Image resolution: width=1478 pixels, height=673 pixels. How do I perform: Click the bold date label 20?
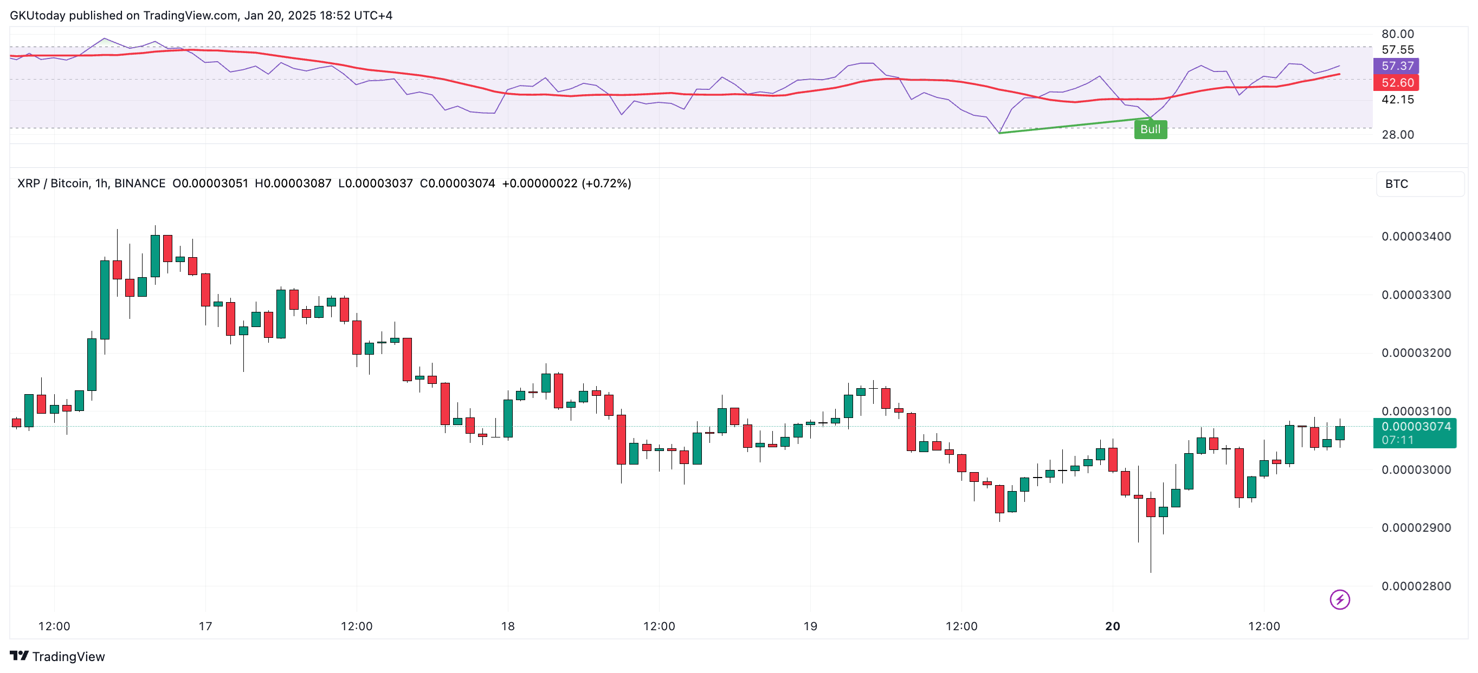point(1113,626)
